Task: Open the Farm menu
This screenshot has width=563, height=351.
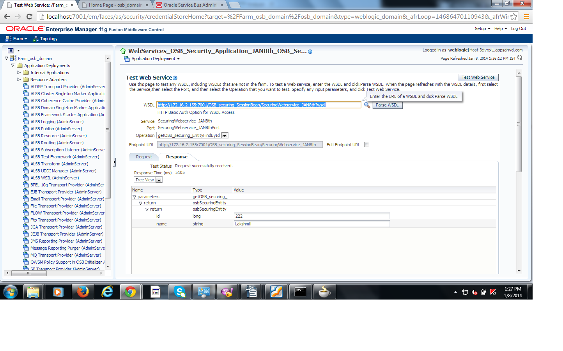Action: (16, 39)
